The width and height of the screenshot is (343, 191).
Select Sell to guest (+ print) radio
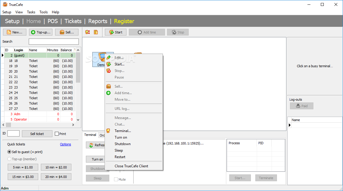[9, 152]
